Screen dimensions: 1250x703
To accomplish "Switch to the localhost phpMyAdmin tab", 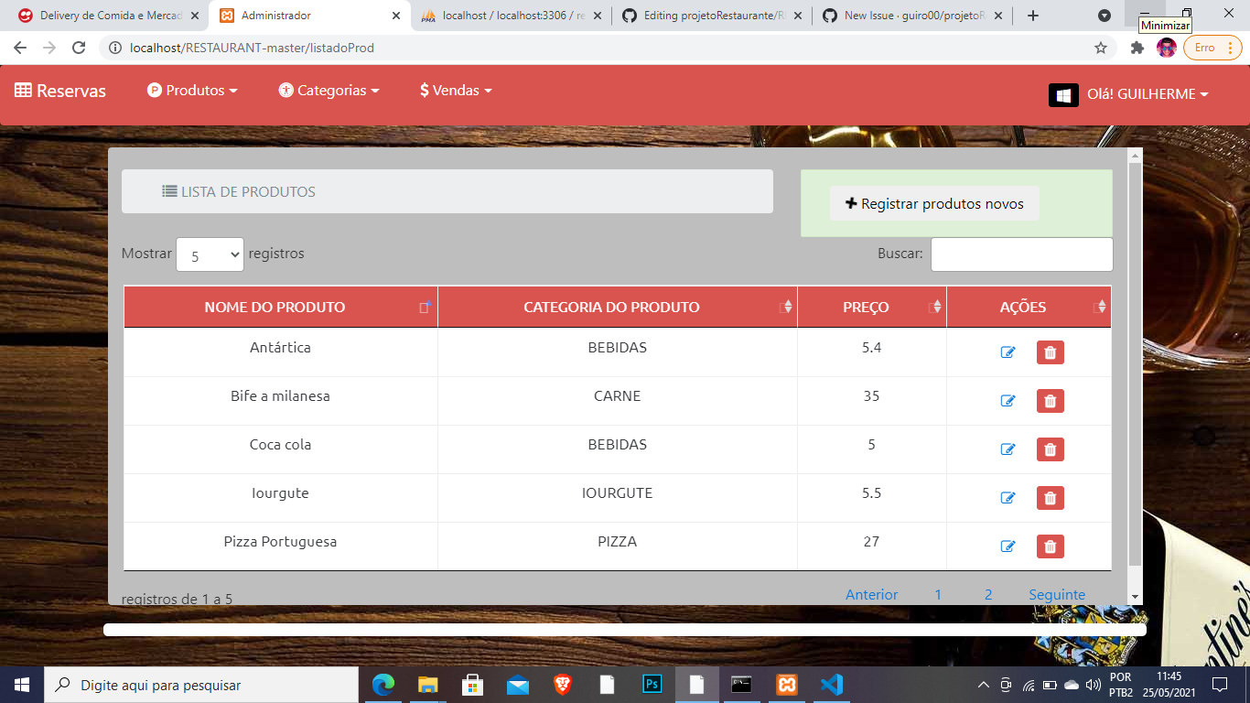I will [x=511, y=16].
